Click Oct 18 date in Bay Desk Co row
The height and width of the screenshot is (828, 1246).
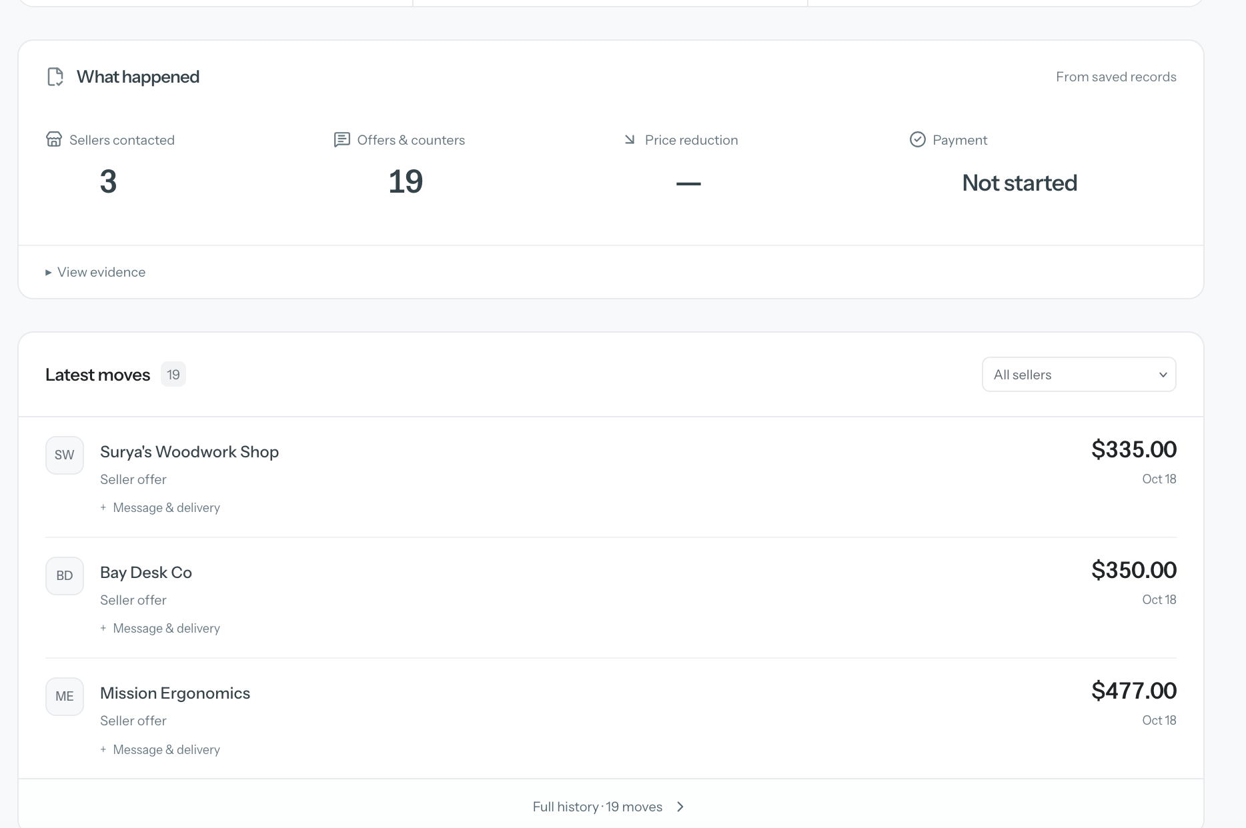click(1159, 599)
